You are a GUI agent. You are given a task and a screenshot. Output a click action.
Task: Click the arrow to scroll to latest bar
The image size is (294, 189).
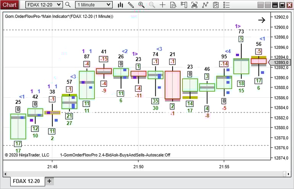click(x=262, y=20)
